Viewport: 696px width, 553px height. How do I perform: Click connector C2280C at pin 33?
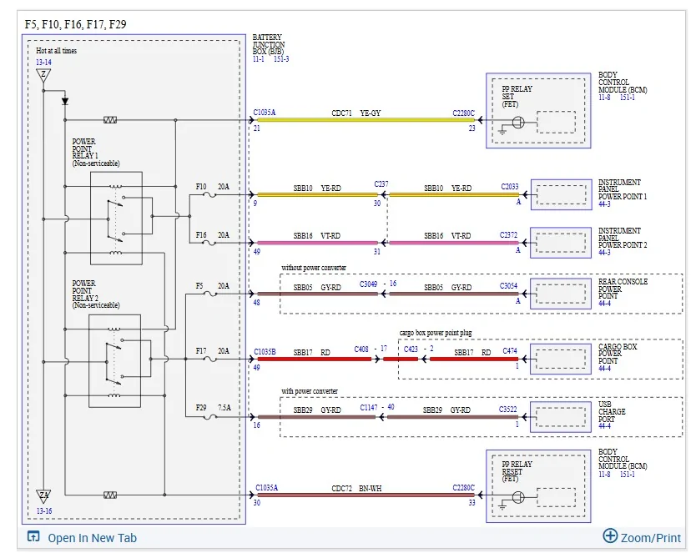pos(463,488)
